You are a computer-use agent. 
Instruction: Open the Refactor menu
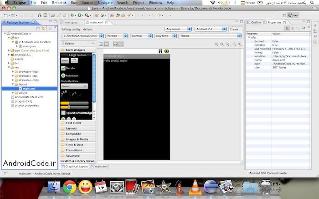59,3
